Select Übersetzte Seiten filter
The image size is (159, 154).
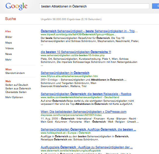pyautogui.click(x=16, y=92)
